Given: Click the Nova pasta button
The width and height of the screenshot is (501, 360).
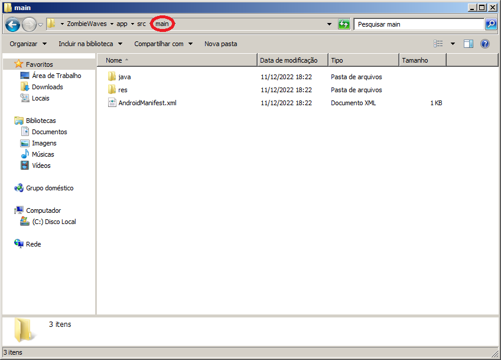Looking at the screenshot, I should click(220, 44).
